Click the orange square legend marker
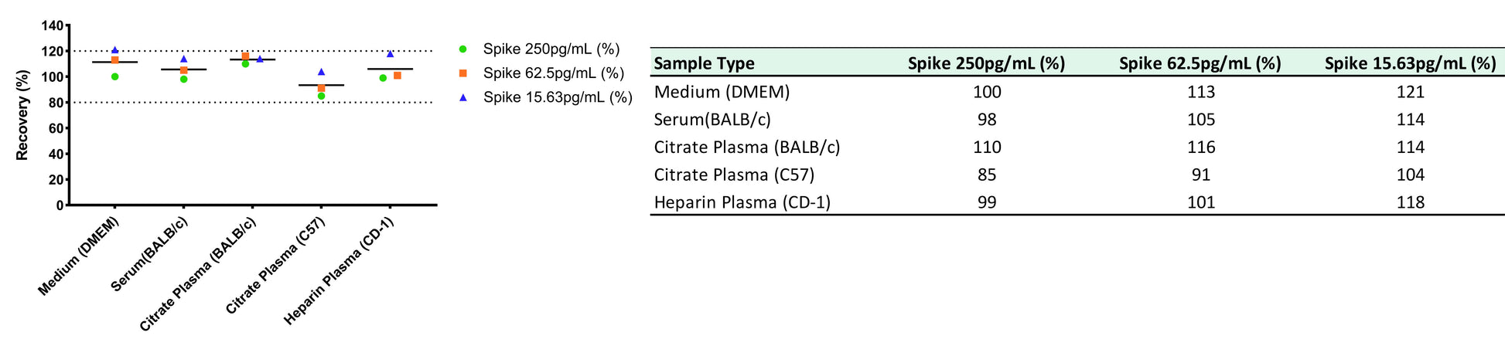Viewport: 1505px width, 346px height. tap(463, 73)
